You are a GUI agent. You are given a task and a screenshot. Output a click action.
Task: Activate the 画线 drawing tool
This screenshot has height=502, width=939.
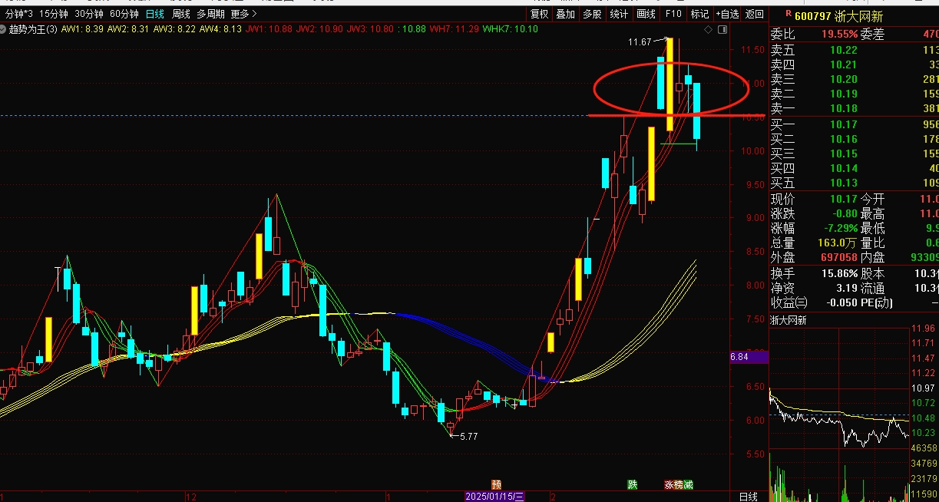(x=646, y=14)
